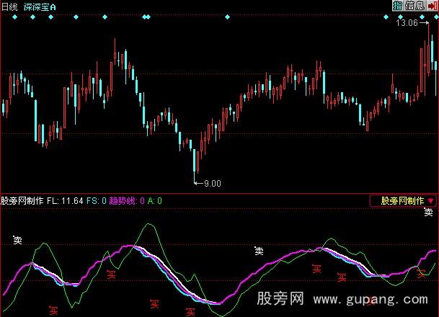Click the FS: 0 indicator value
Viewport: 439px width, 317px height.
click(97, 200)
